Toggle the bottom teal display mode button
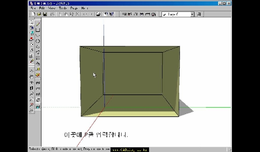Screen dimensions: 260x152 (x=38, y=107)
